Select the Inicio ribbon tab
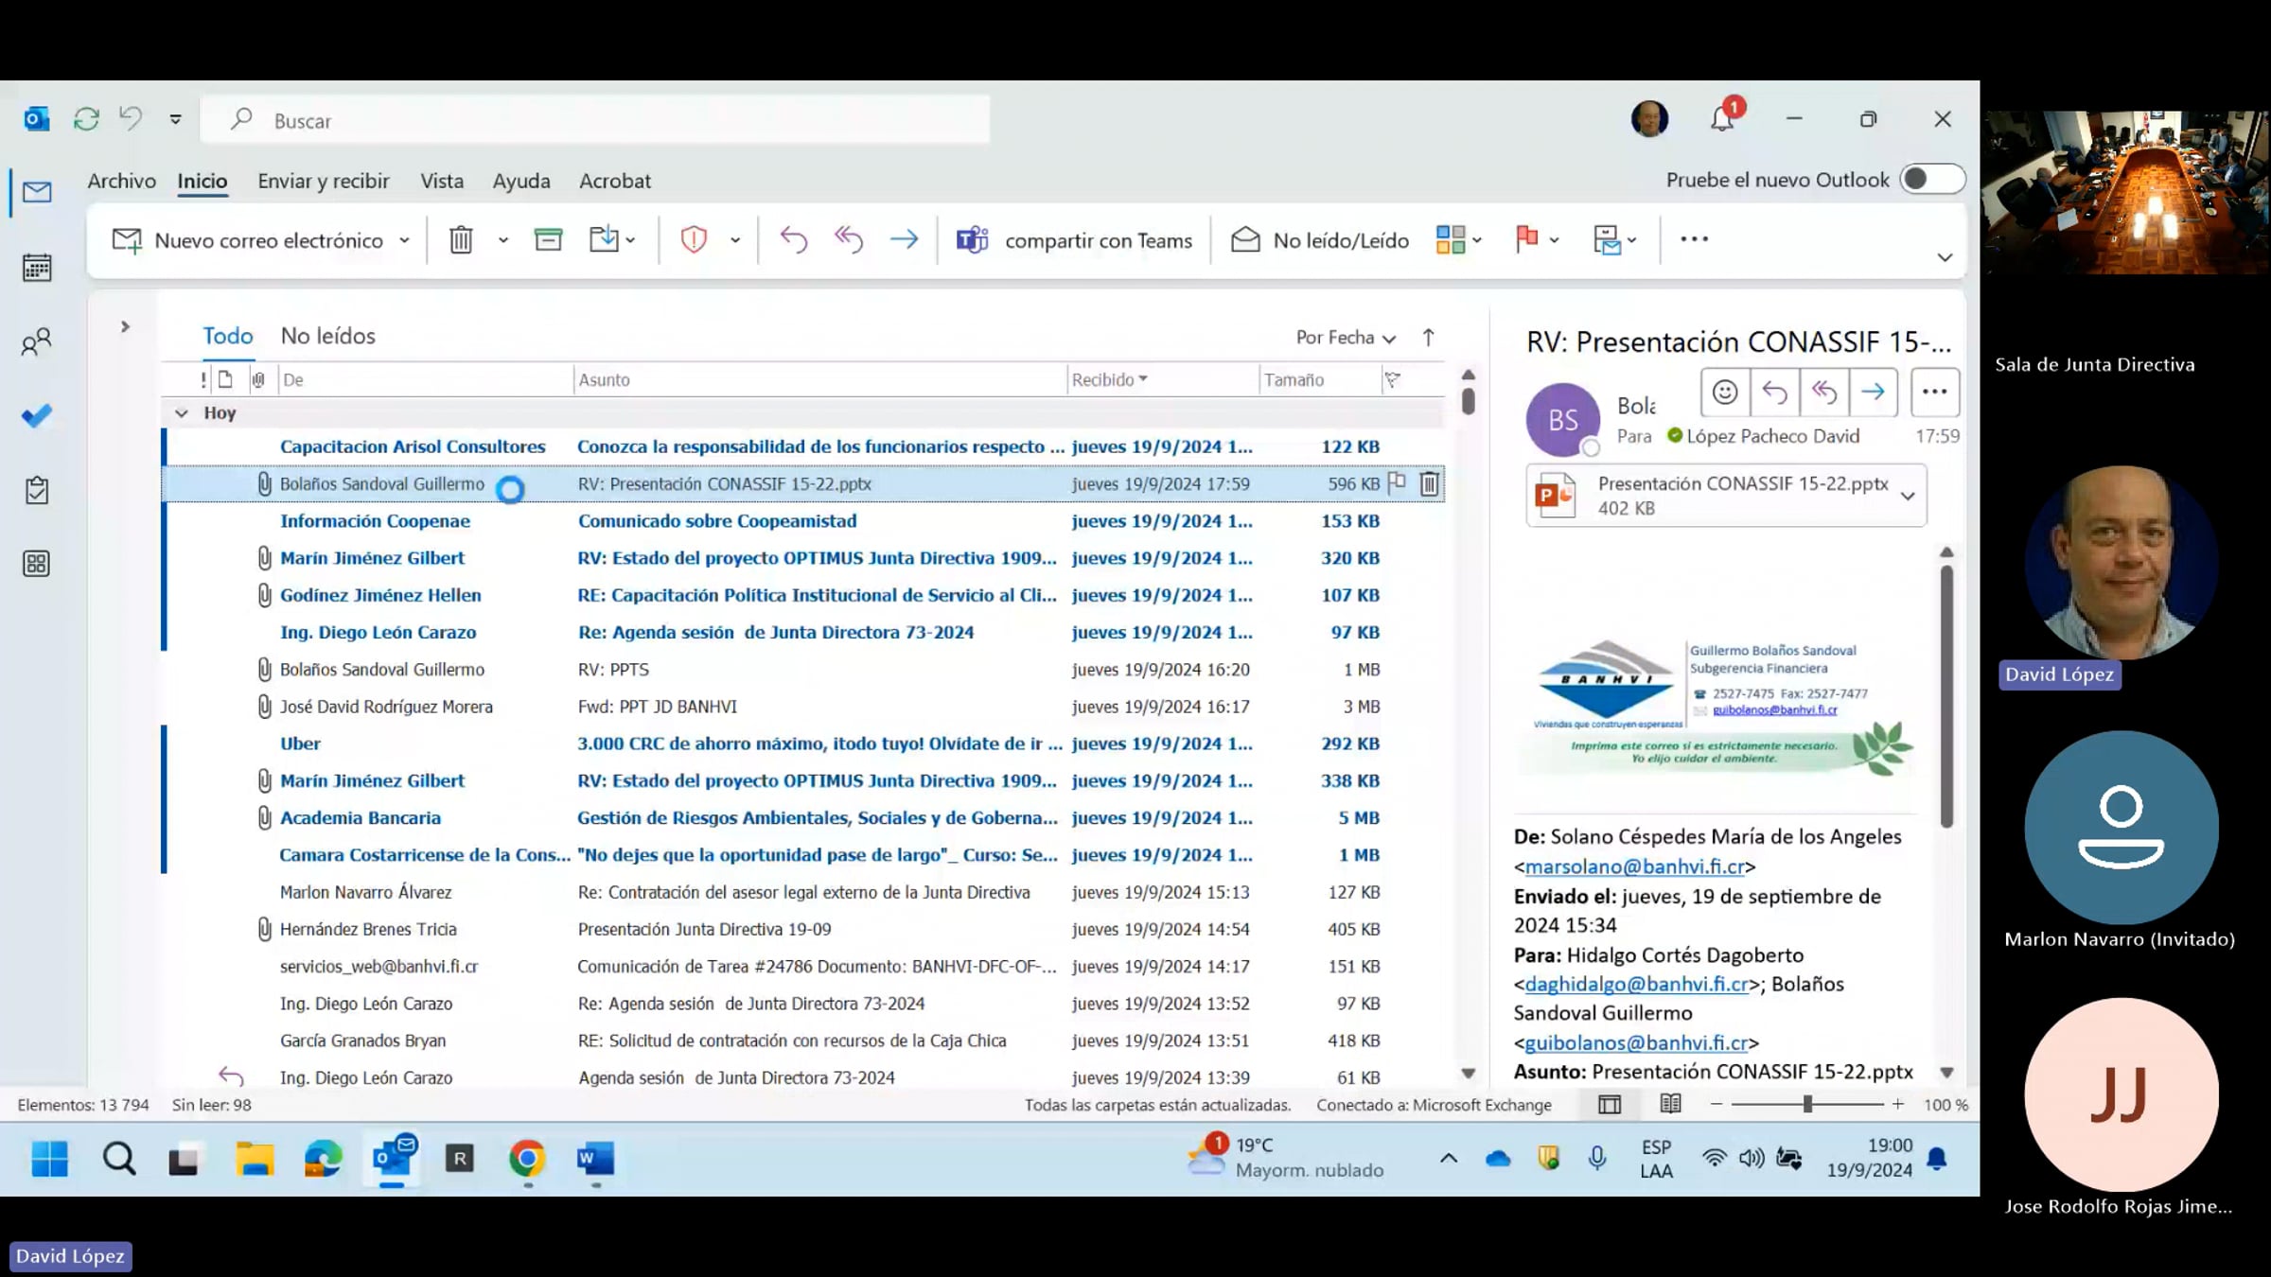The height and width of the screenshot is (1277, 2271). (202, 181)
